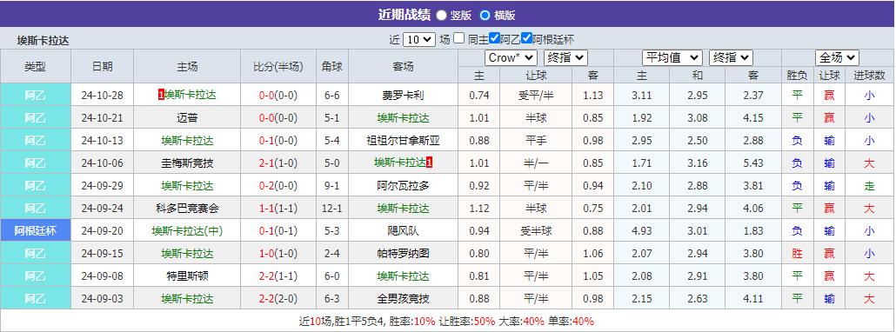Click home odds value 4.93
Image resolution: width=896 pixels, height=332 pixels.
642,231
